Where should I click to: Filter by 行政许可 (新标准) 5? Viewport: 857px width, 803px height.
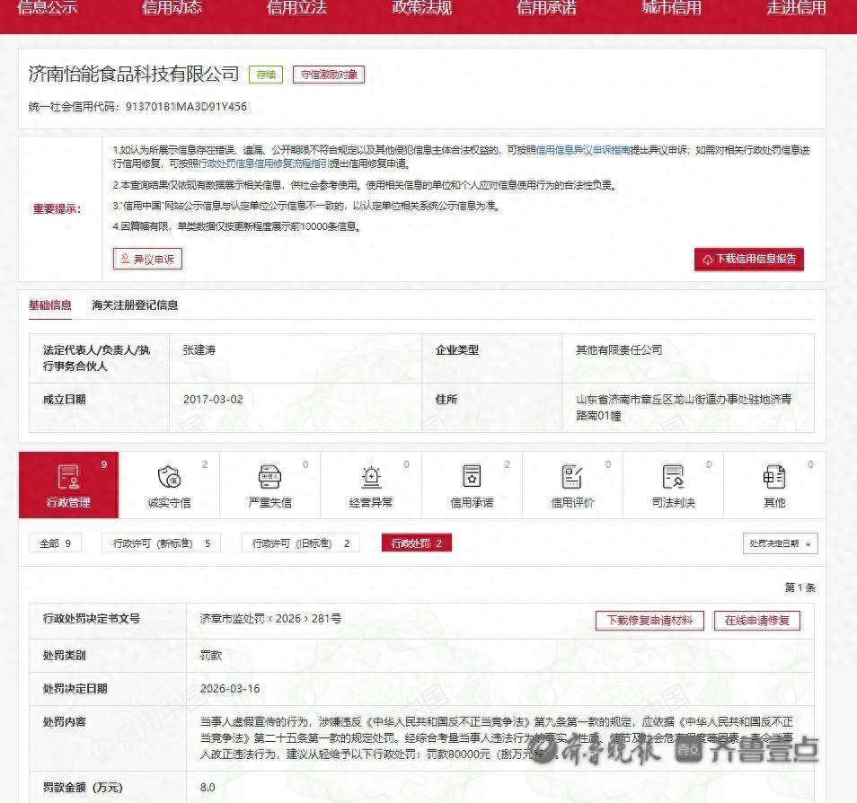[162, 543]
